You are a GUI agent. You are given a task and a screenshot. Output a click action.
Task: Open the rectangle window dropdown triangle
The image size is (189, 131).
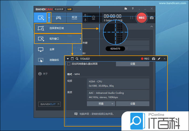[x=68, y=59]
